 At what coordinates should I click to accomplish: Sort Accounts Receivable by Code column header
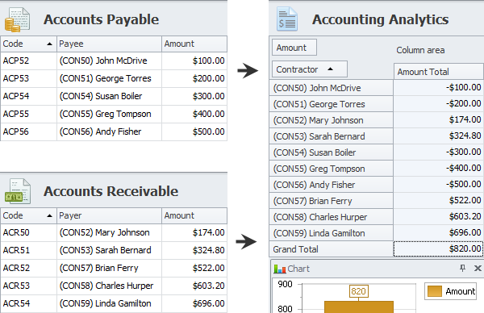28,215
